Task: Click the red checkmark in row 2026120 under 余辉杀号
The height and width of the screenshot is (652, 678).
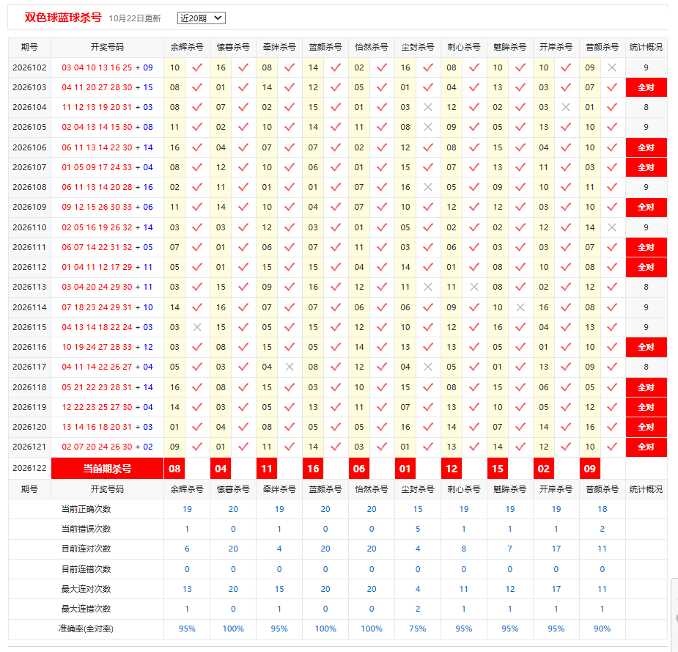Action: tap(196, 427)
